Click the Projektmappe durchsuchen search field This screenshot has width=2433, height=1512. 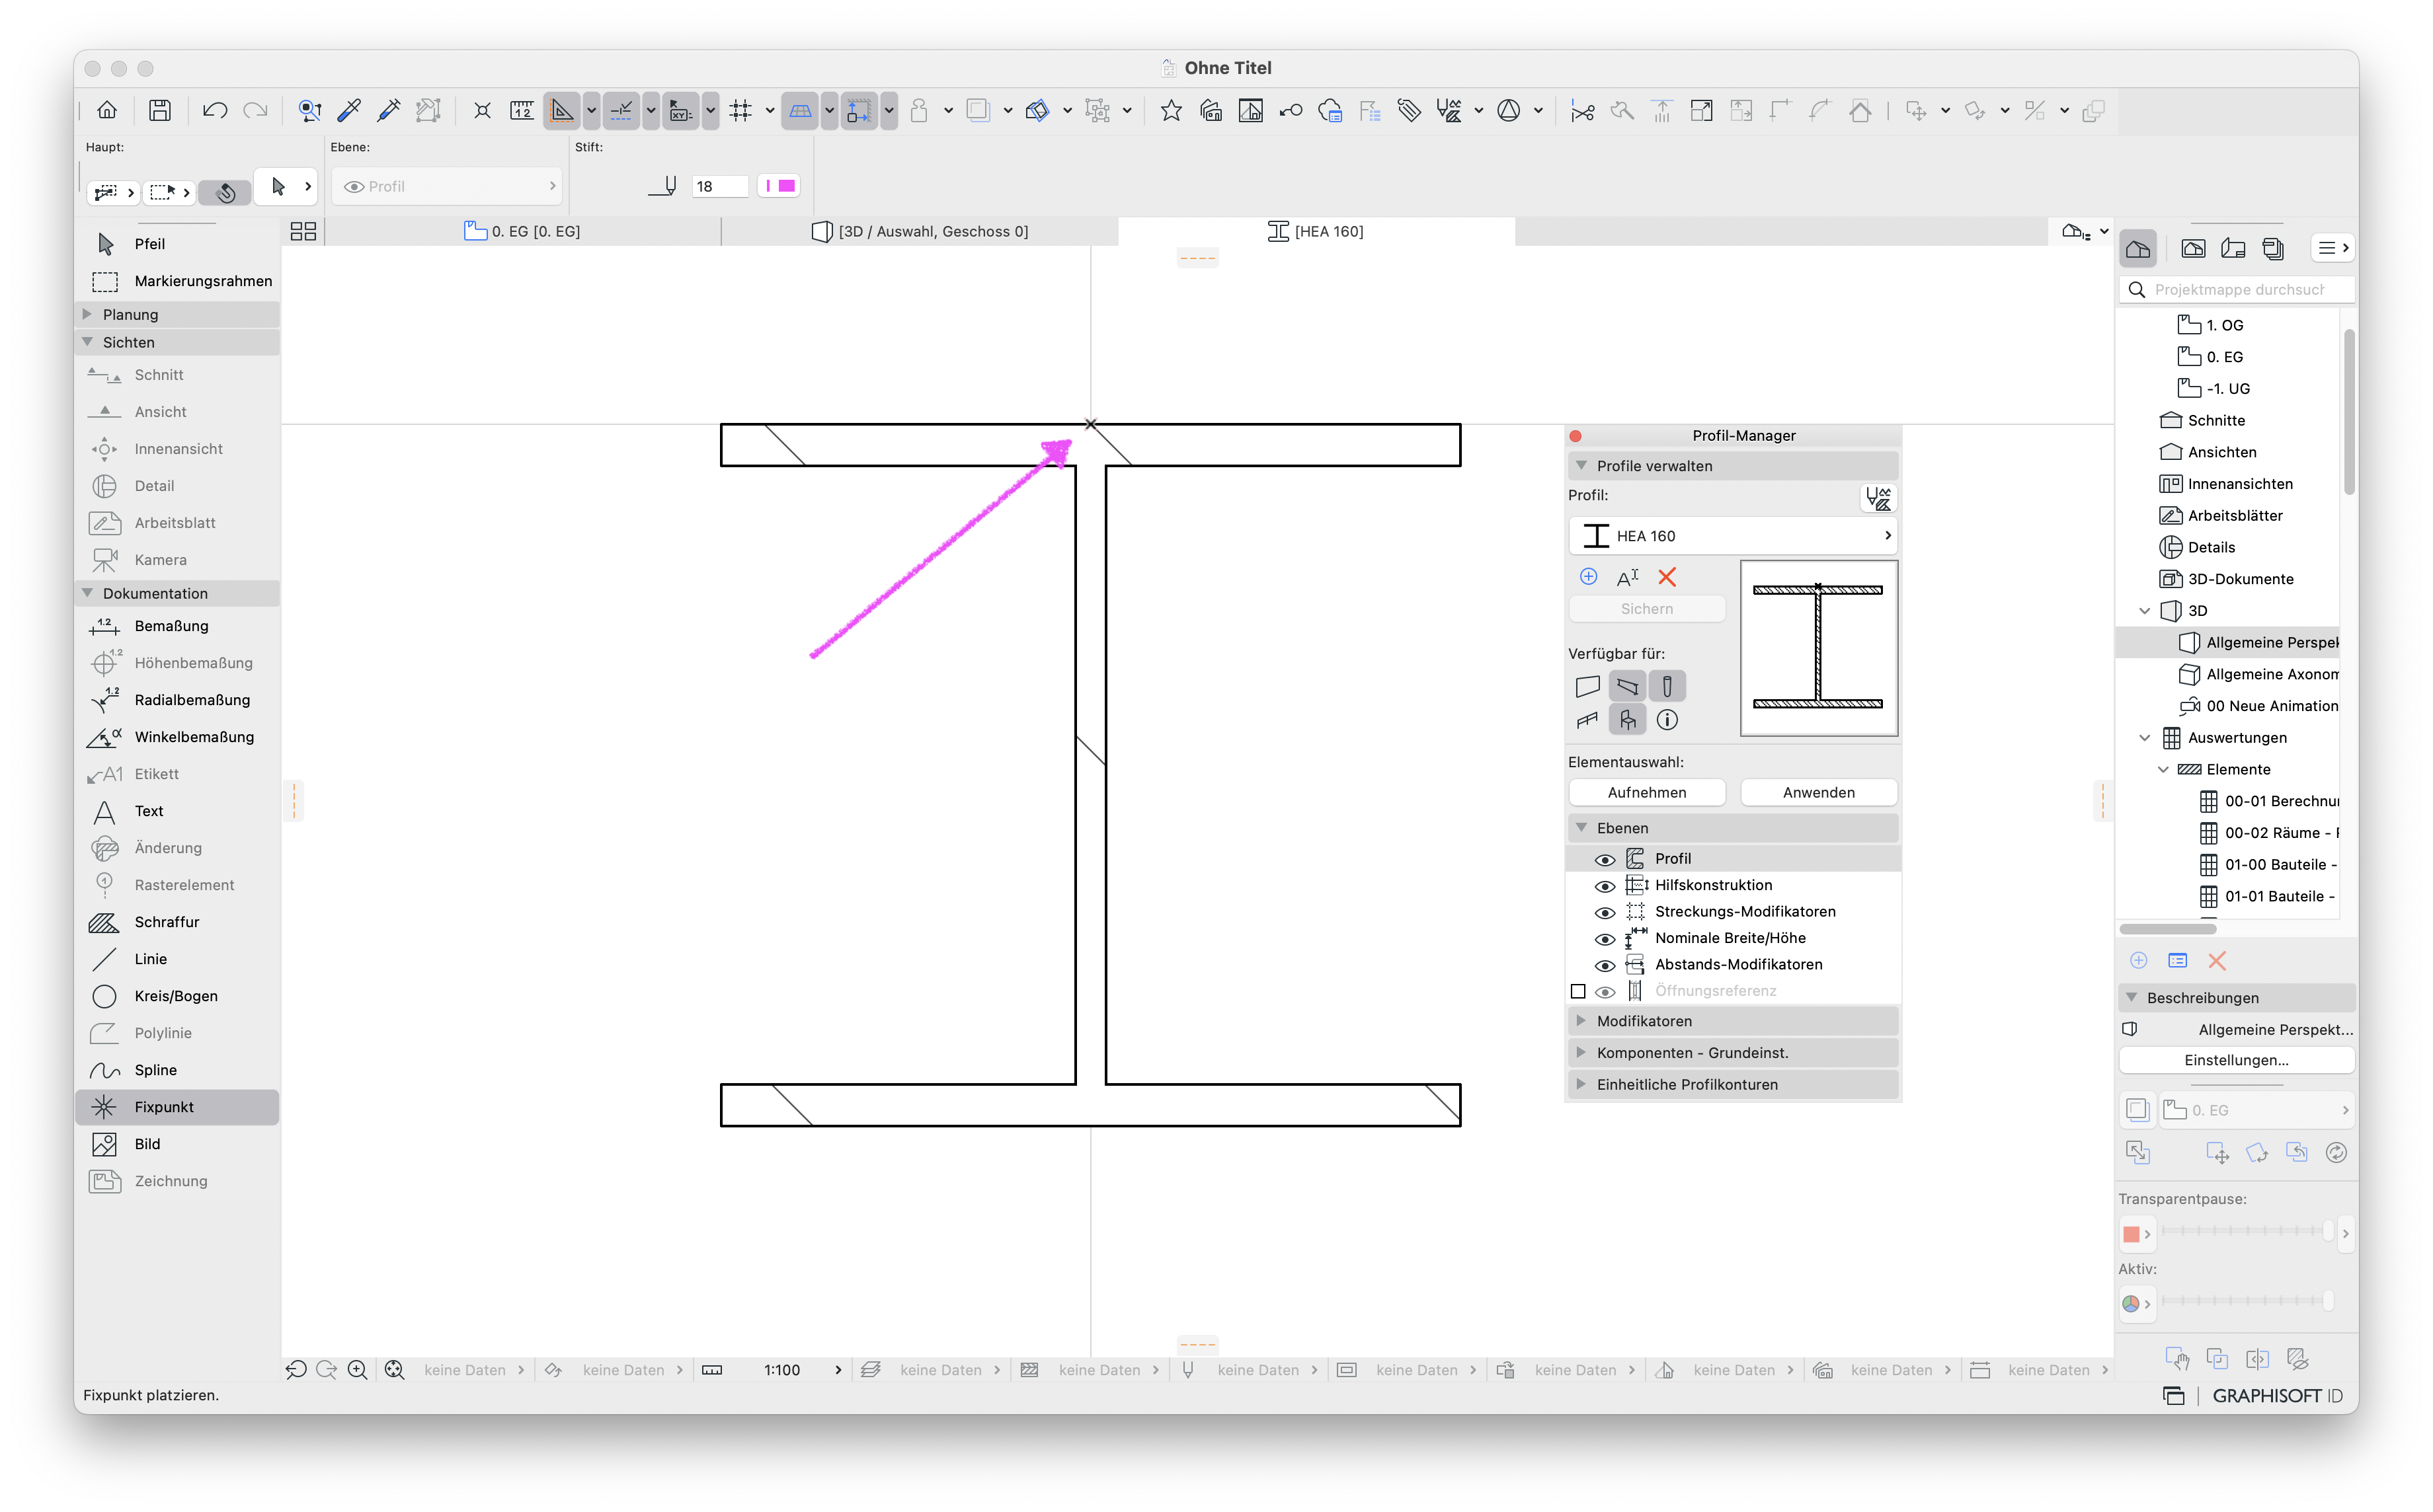click(2236, 290)
